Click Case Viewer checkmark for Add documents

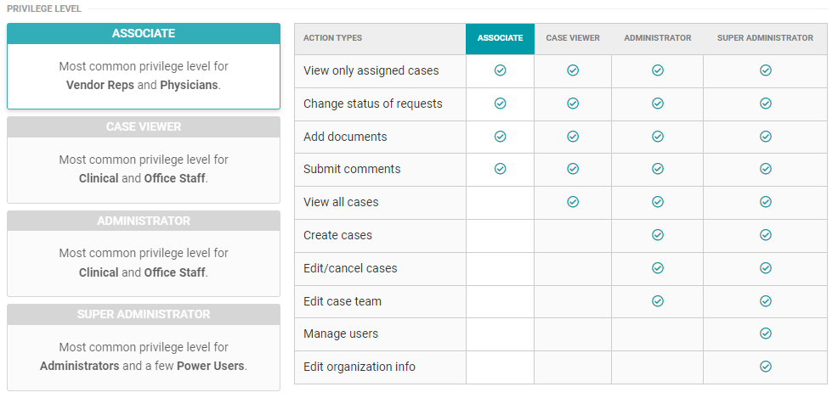point(573,137)
